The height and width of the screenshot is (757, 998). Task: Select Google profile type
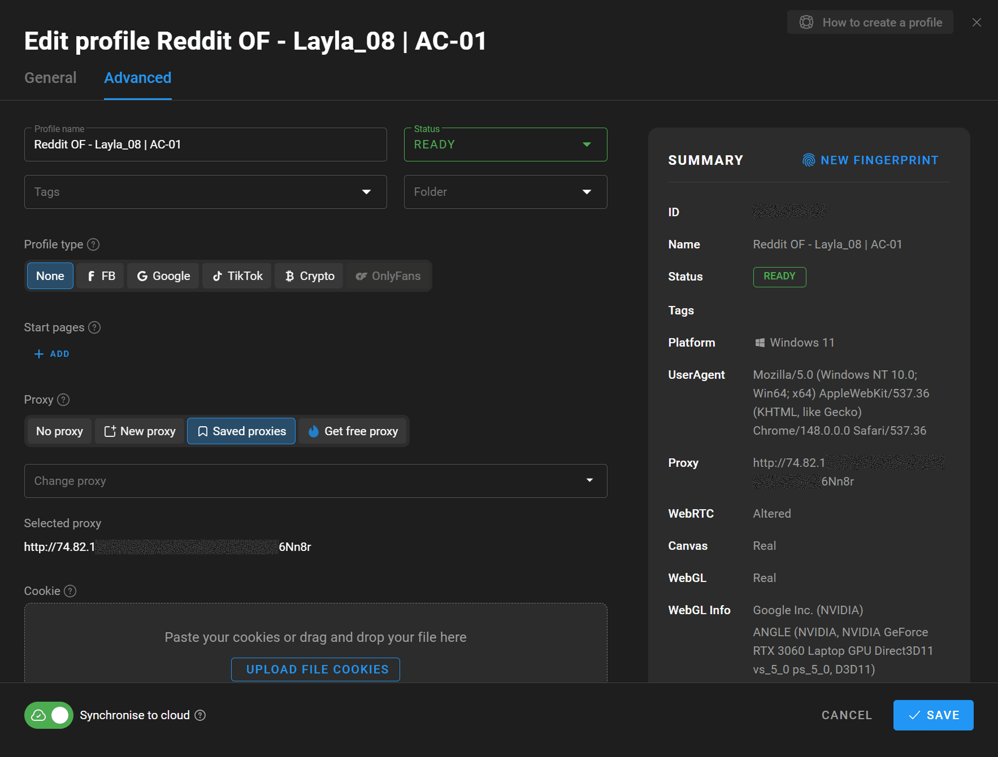click(163, 276)
